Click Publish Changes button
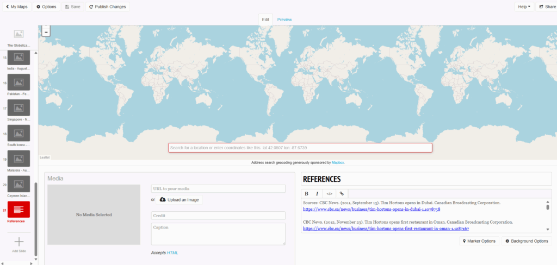 tap(107, 7)
